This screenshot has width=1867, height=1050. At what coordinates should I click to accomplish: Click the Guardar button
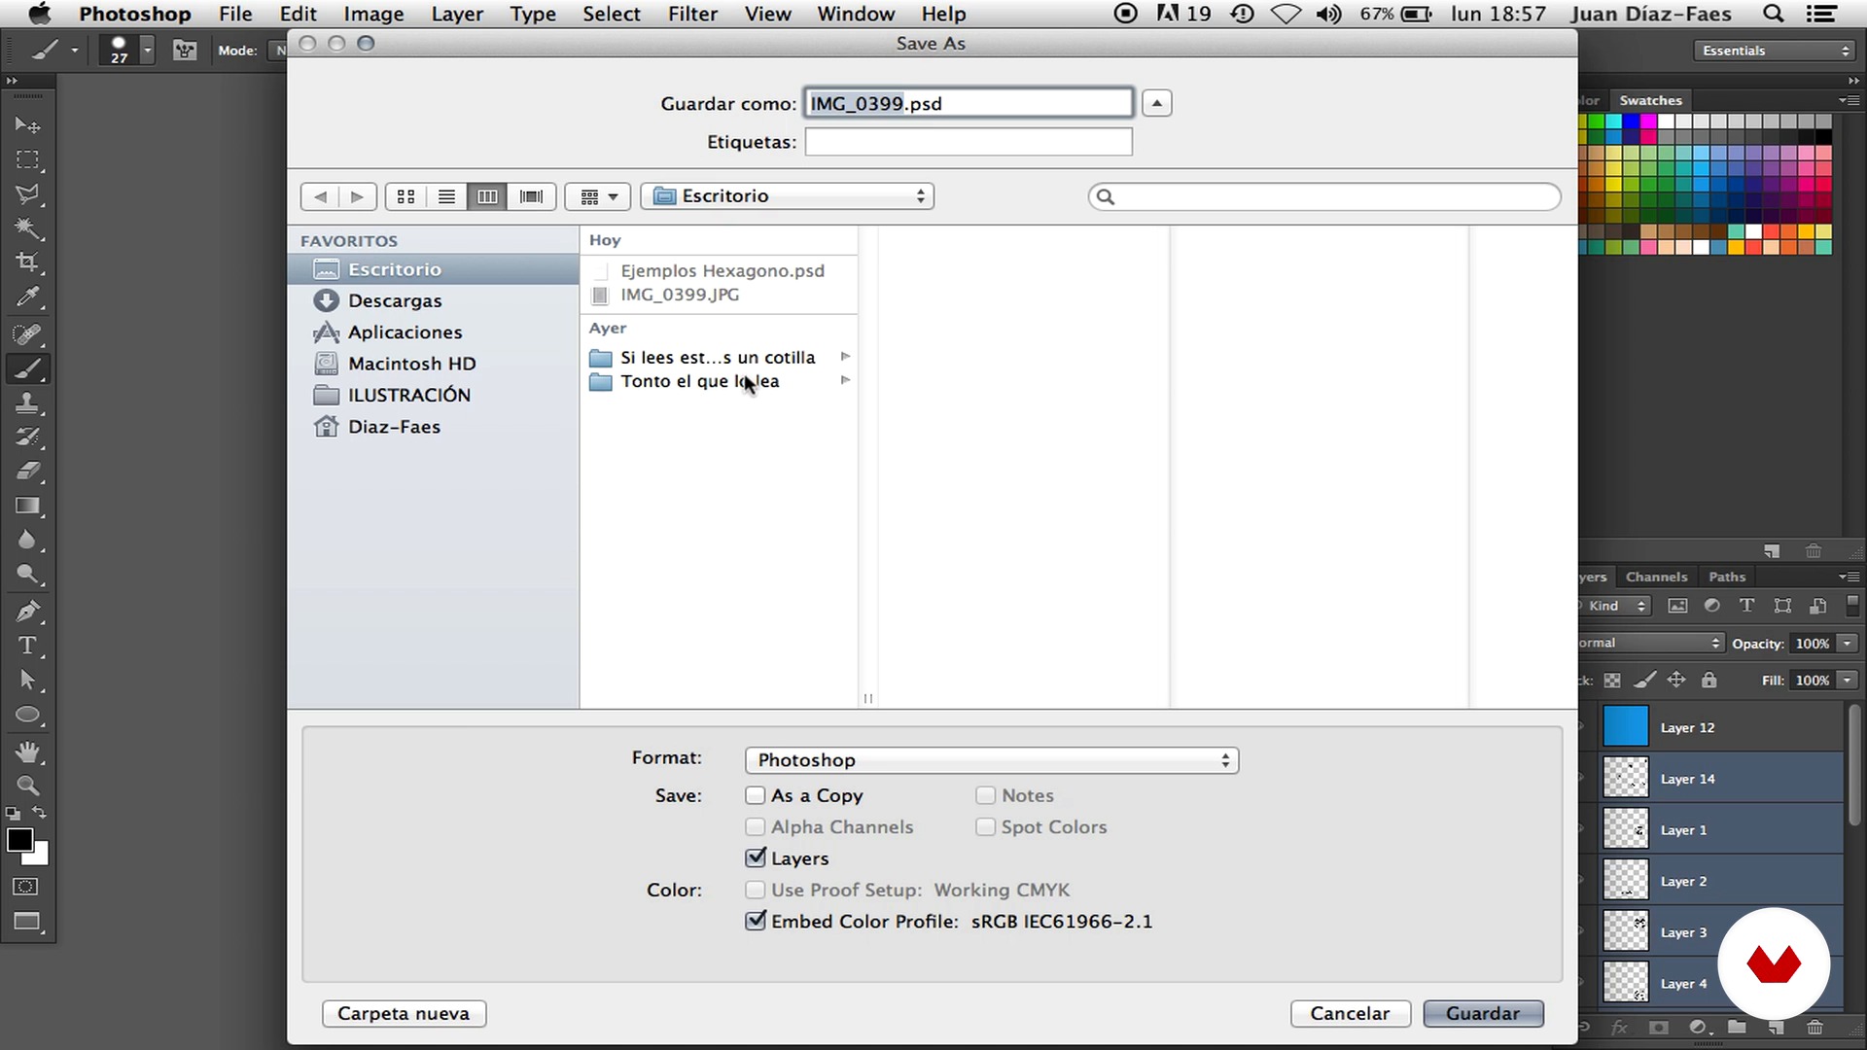1483,1013
